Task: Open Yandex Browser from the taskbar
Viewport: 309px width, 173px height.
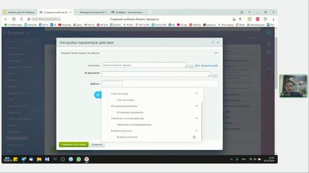Action: coord(86,159)
